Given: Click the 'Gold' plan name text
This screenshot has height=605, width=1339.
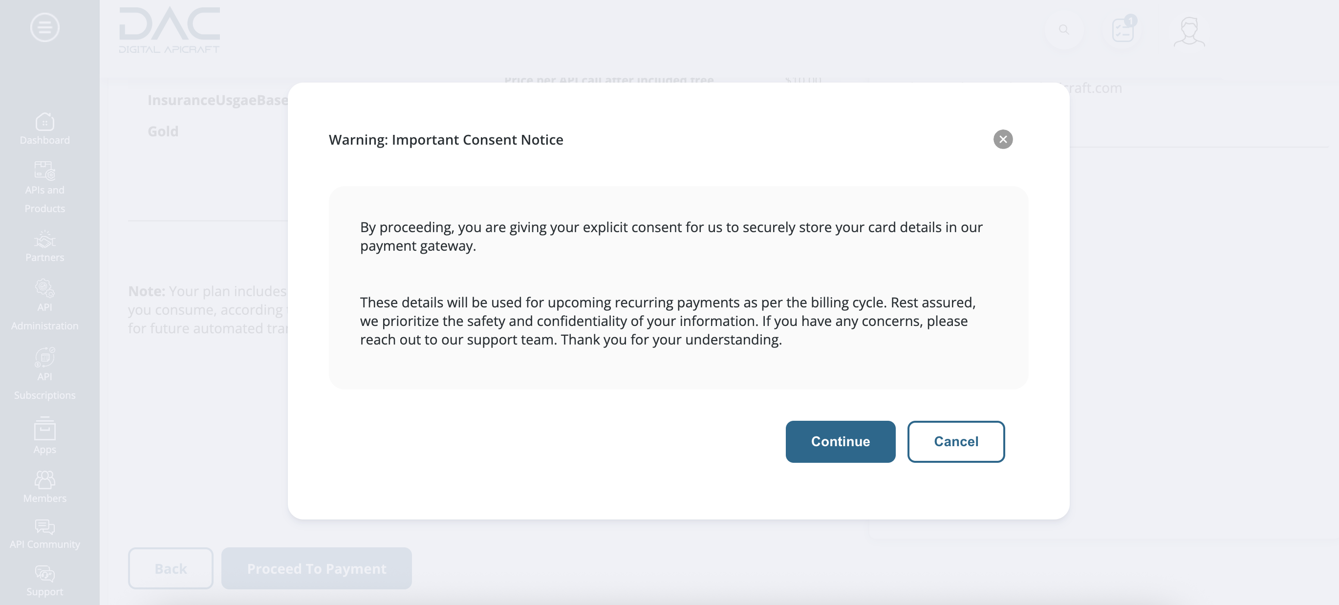Looking at the screenshot, I should tap(163, 131).
